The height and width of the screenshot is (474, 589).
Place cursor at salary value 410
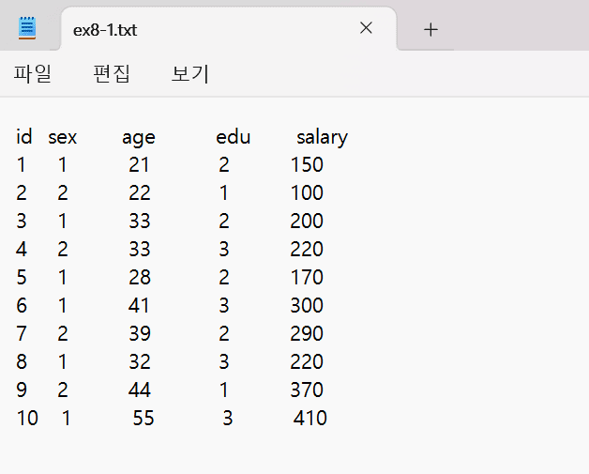pos(310,418)
